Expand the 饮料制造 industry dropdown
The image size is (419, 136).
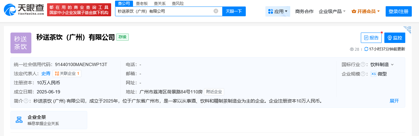pyautogui.click(x=382, y=64)
